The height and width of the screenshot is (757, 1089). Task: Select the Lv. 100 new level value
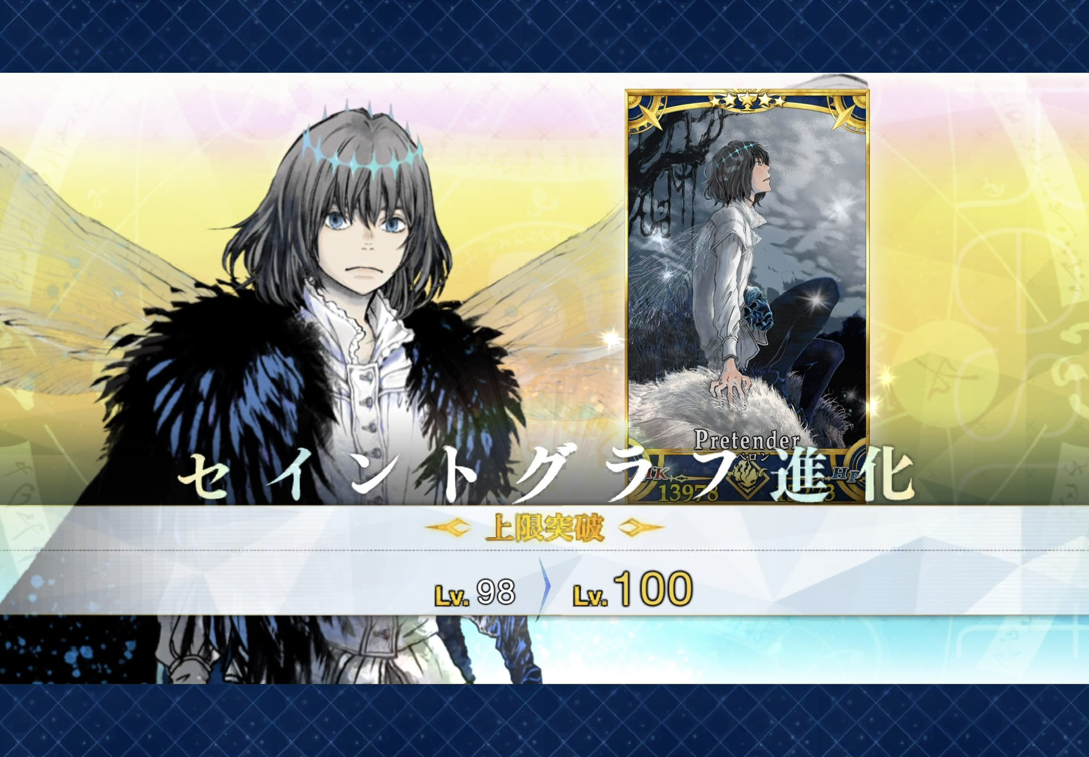[x=633, y=590]
